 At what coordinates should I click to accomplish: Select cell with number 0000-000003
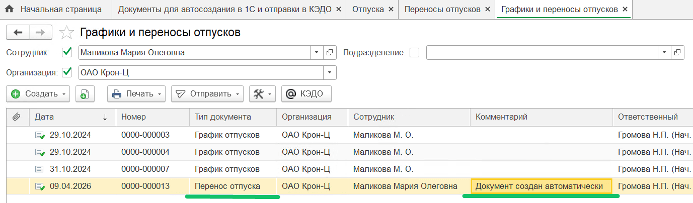pyautogui.click(x=152, y=135)
